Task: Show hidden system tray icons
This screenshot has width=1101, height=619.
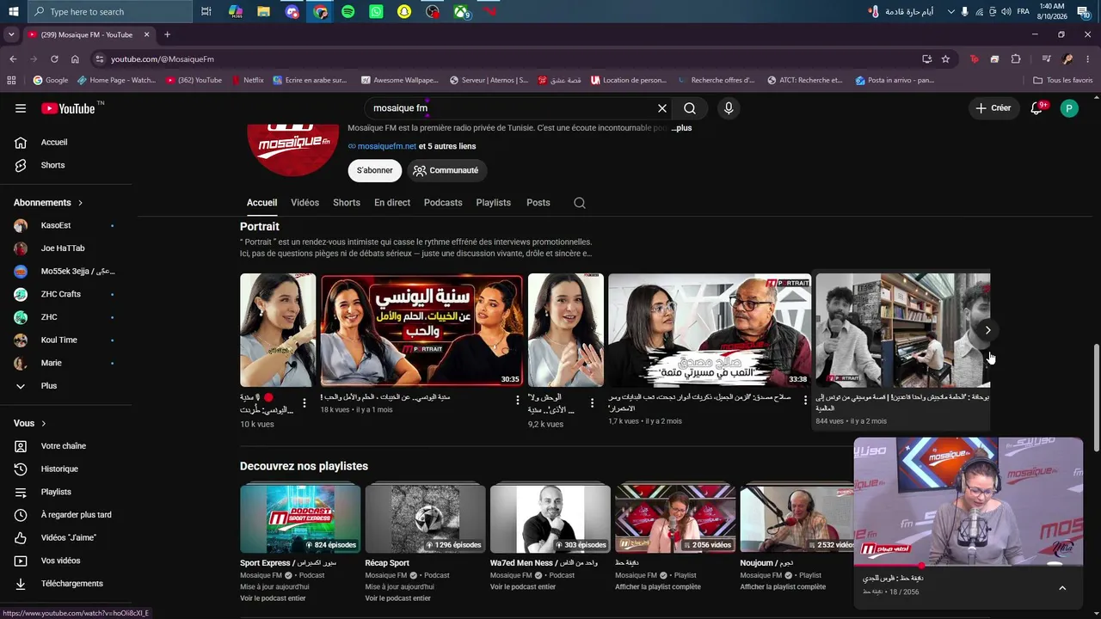Action: (x=950, y=12)
